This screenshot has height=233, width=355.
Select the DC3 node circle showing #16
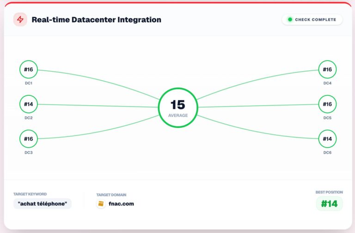[29, 139]
